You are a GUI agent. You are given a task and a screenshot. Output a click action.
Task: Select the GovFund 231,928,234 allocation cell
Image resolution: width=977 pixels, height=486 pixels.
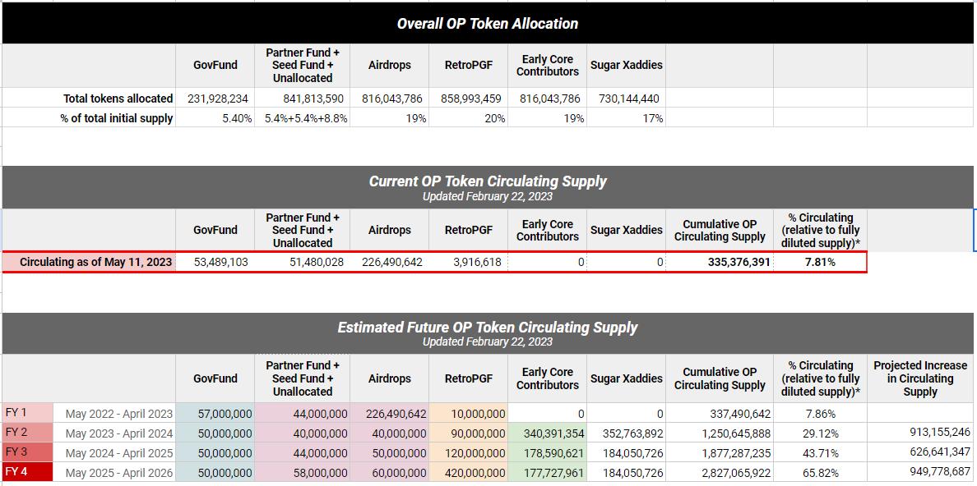[219, 99]
